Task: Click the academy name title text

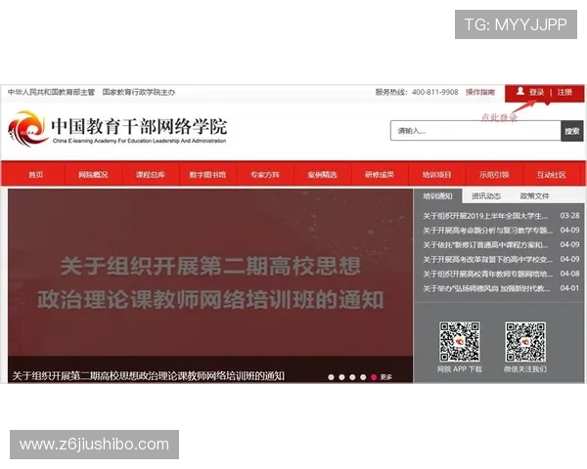Action: [x=139, y=126]
